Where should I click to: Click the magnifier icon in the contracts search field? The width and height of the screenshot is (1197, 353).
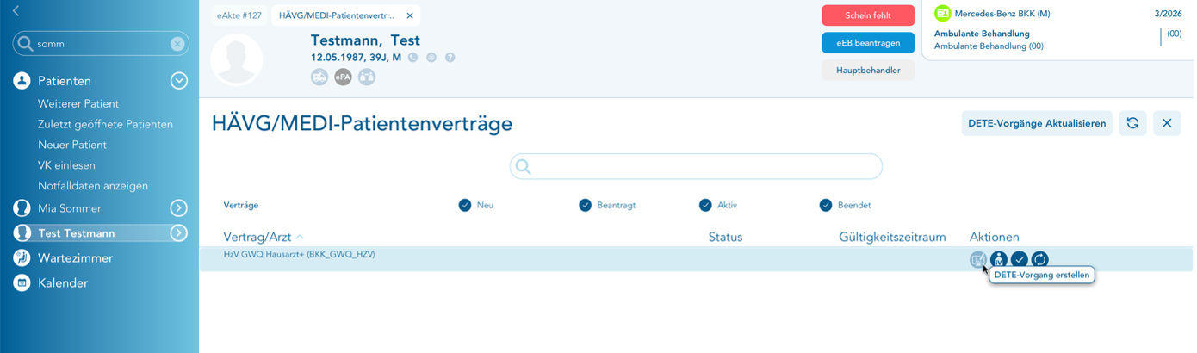(523, 167)
